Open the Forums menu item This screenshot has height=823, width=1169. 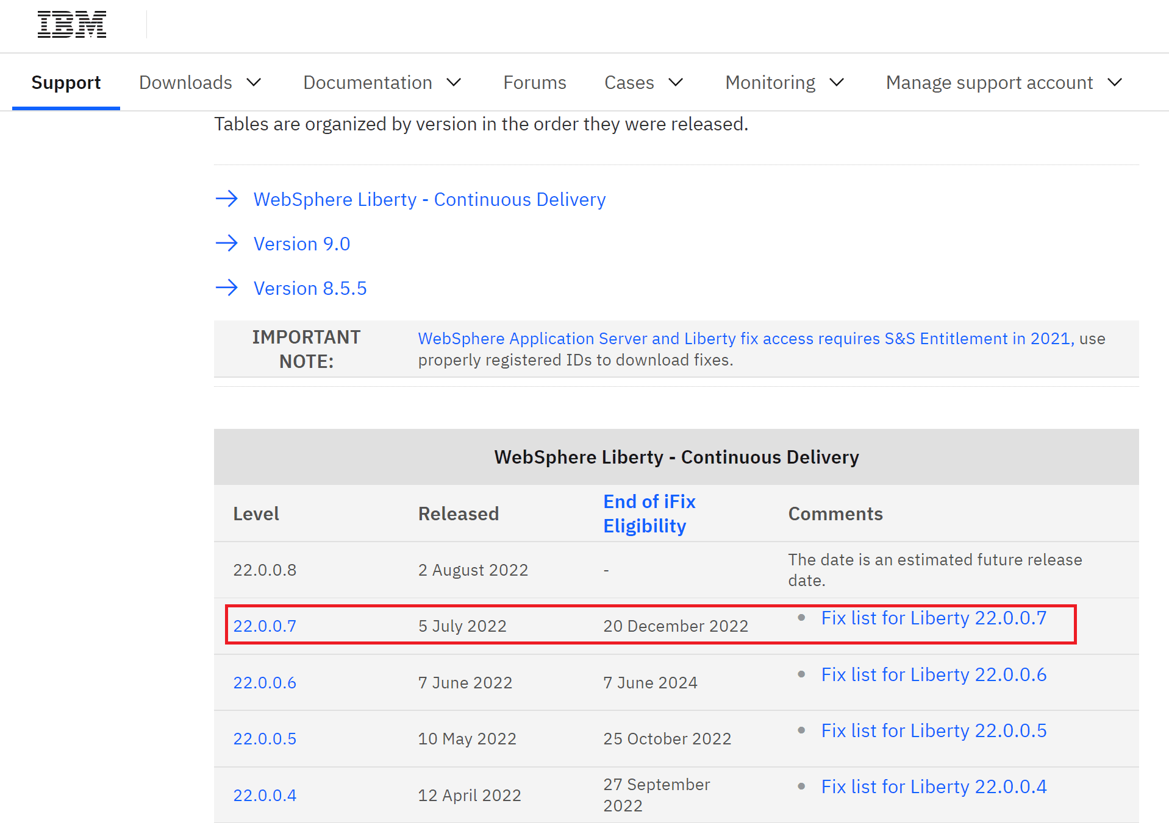(534, 82)
